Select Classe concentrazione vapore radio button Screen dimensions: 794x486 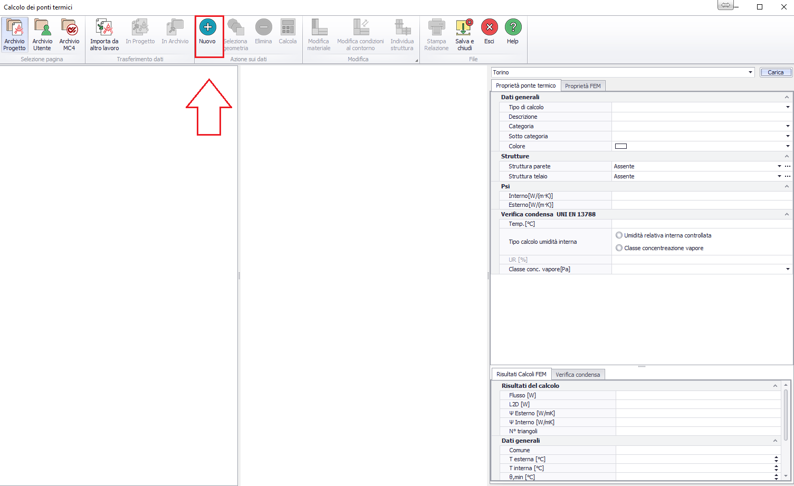[x=619, y=248]
